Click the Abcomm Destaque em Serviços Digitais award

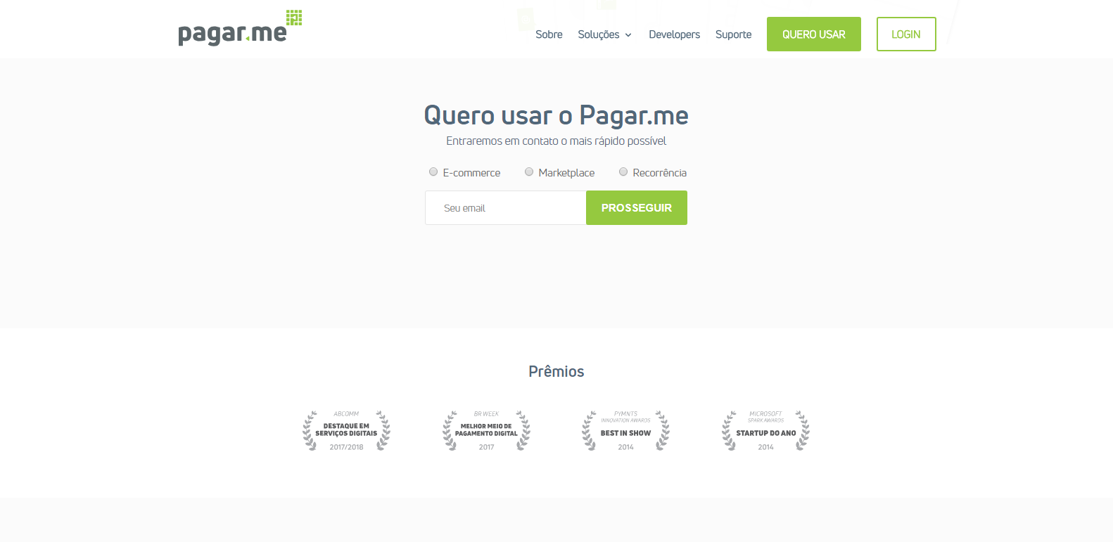point(346,430)
